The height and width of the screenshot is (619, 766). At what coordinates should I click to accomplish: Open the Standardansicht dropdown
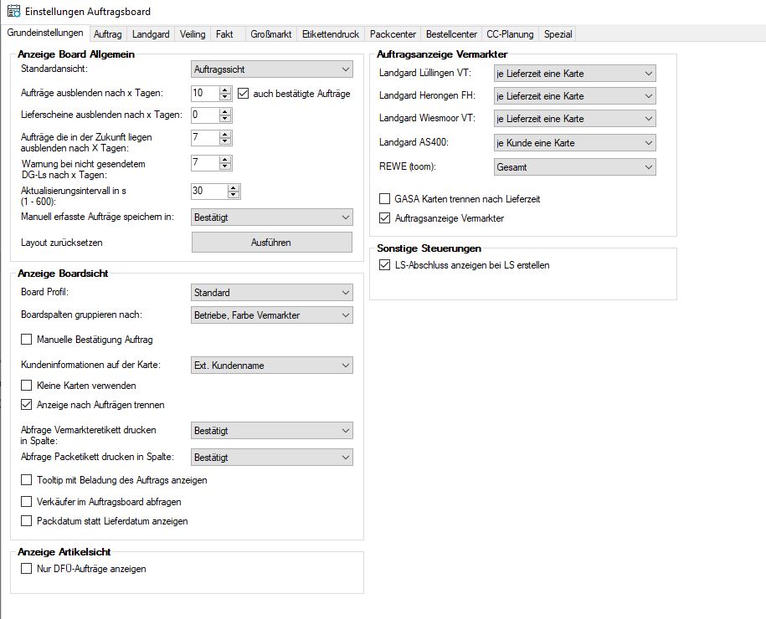click(272, 69)
